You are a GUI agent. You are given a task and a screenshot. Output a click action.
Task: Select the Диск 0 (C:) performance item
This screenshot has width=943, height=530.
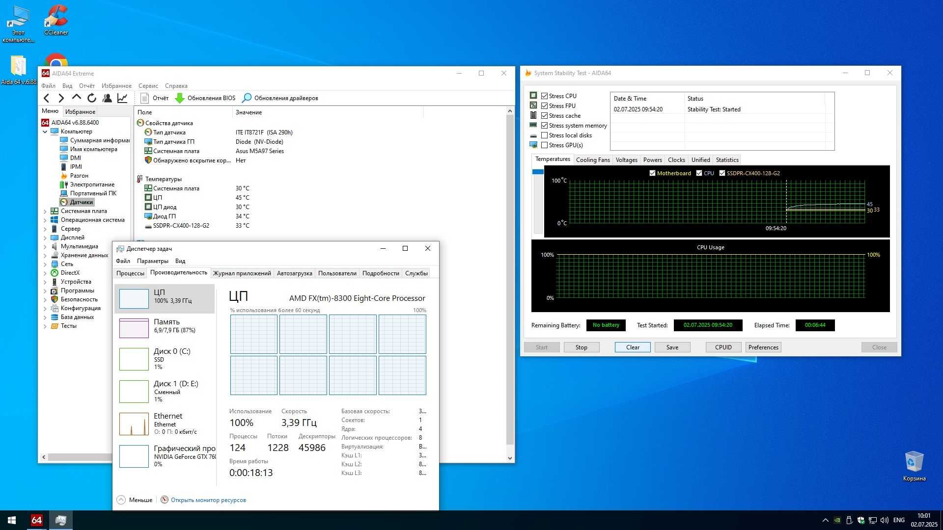165,359
